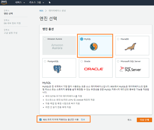Click the 엔진 옵션 section heading
The width and height of the screenshot is (154, 130).
[x=48, y=29]
